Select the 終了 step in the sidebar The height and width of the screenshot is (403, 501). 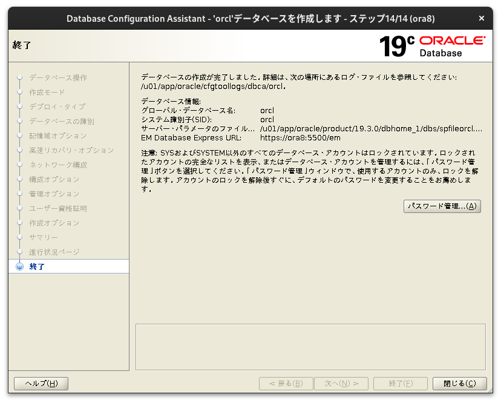pyautogui.click(x=38, y=266)
